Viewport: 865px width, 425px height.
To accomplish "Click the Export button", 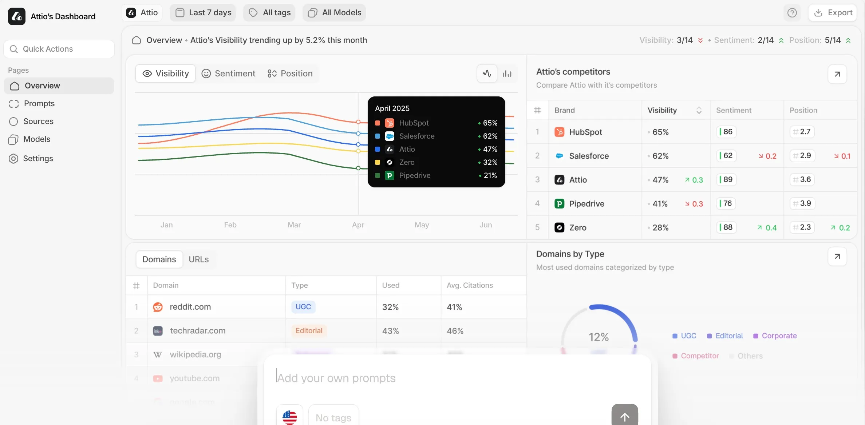I will tap(833, 12).
